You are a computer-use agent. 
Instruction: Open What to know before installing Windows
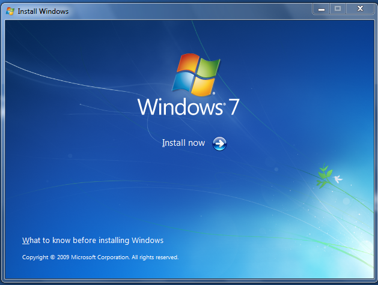(93, 240)
